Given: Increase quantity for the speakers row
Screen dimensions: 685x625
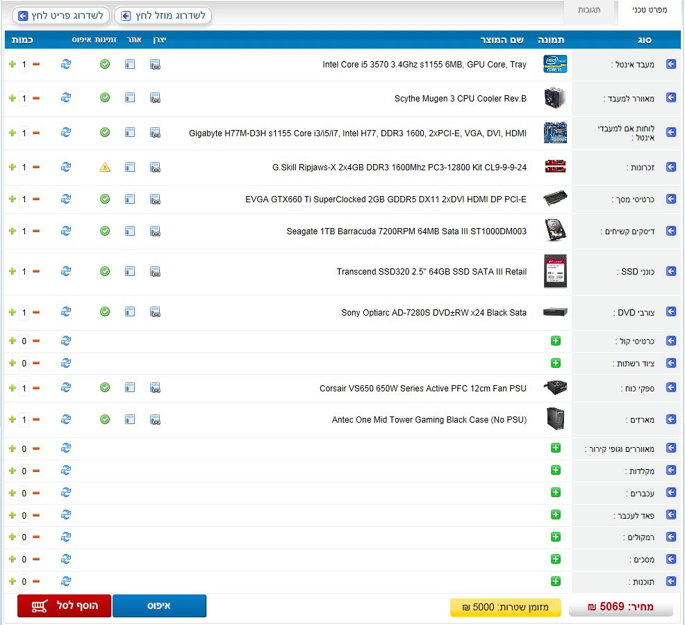Looking at the screenshot, I should click(12, 537).
